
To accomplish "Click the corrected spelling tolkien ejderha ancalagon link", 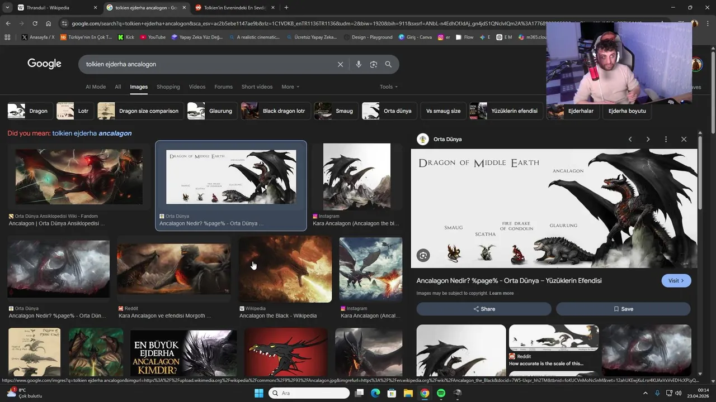I will point(92,133).
